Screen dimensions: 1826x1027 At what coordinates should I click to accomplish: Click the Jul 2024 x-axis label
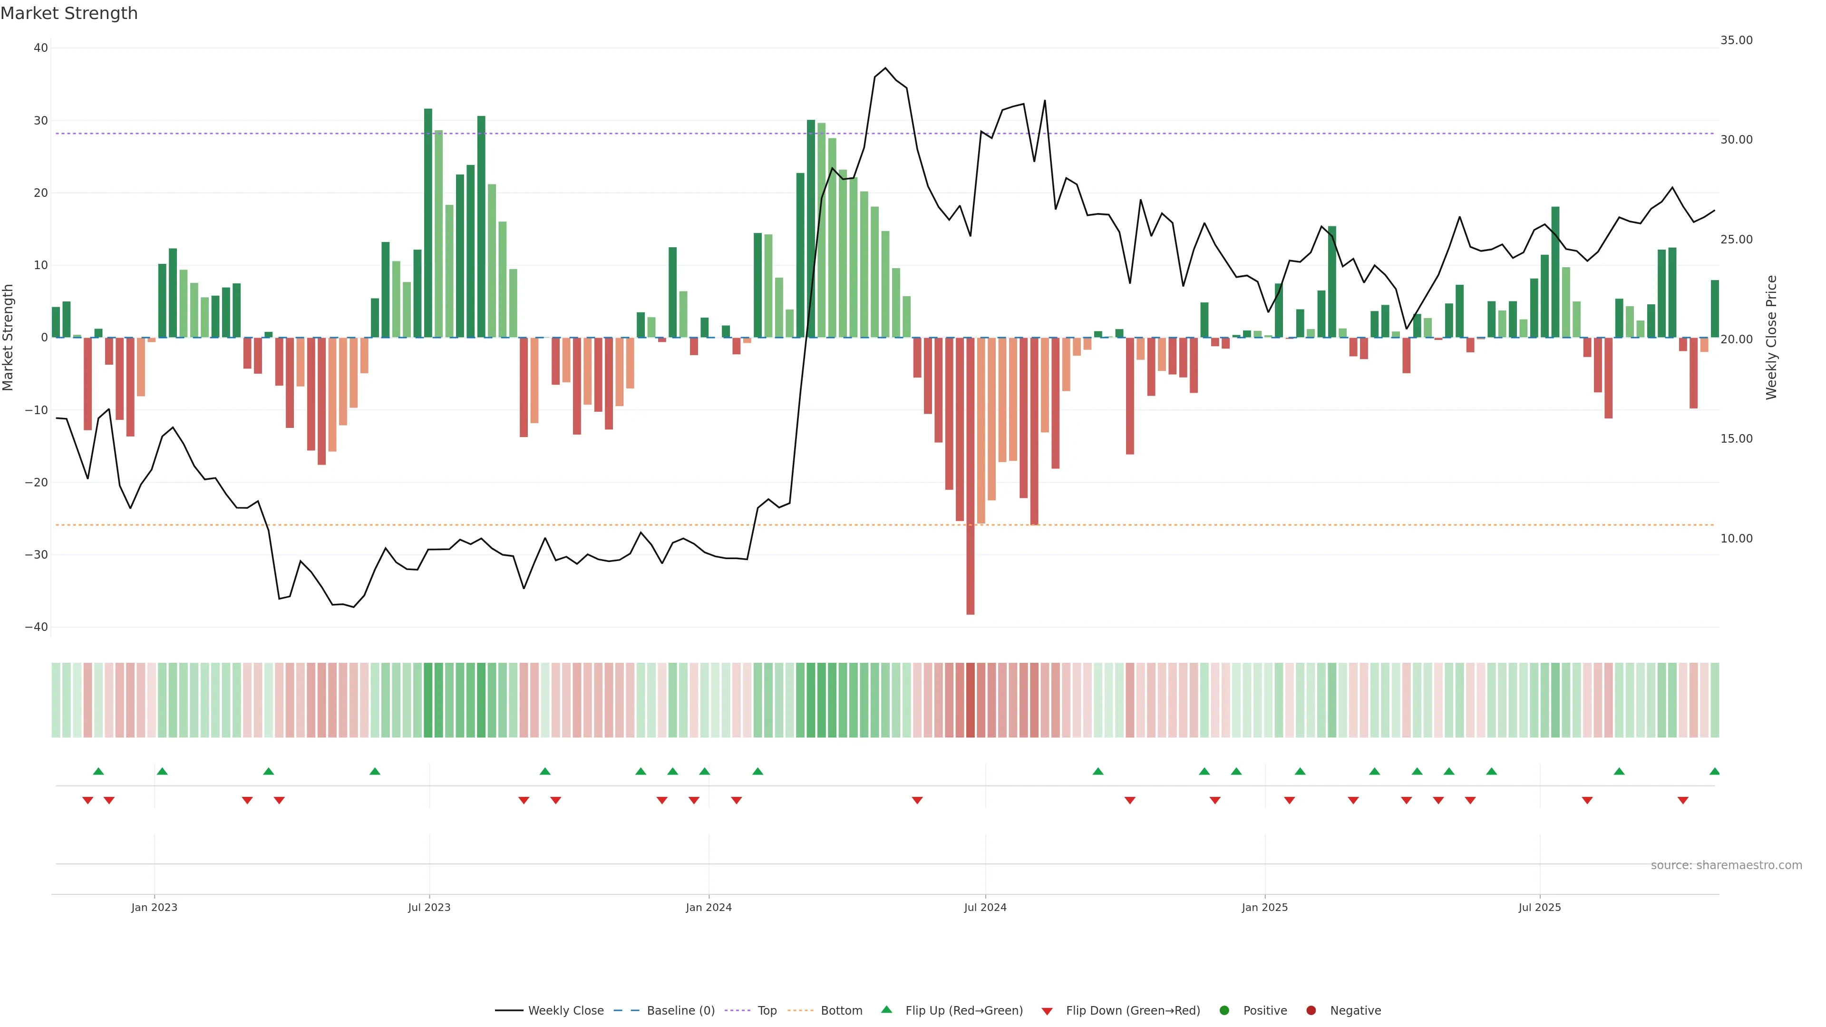[985, 907]
